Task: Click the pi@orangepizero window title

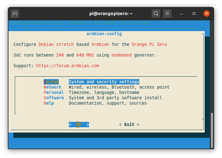Action: [111, 14]
